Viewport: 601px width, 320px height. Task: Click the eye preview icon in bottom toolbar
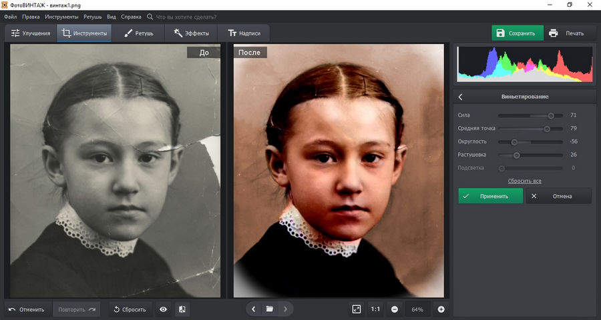coord(163,309)
